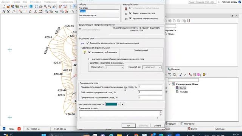Click the 'Прозрачность подчиненных слоев' field
The height and width of the screenshot is (136, 242).
pos(150,97)
